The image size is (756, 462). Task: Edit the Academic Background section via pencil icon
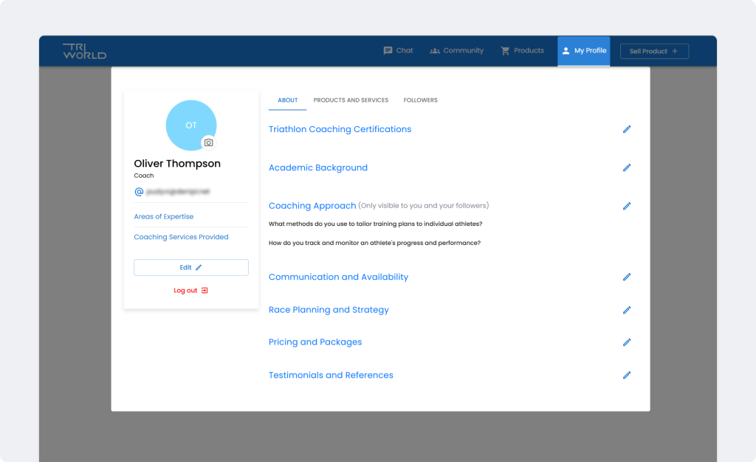click(x=627, y=168)
